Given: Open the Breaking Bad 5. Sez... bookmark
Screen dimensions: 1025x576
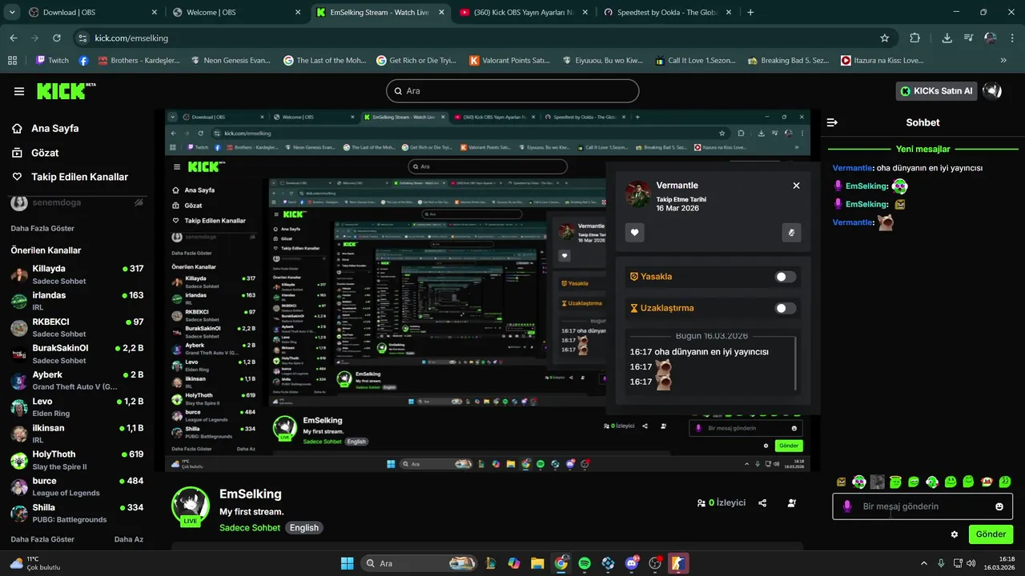Looking at the screenshot, I should [x=788, y=60].
